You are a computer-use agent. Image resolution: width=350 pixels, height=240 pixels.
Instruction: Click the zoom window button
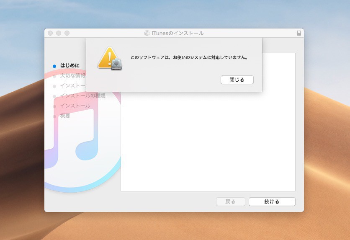tap(67, 33)
